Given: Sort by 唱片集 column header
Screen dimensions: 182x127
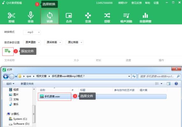Looking at the screenshot, I should (143, 90).
